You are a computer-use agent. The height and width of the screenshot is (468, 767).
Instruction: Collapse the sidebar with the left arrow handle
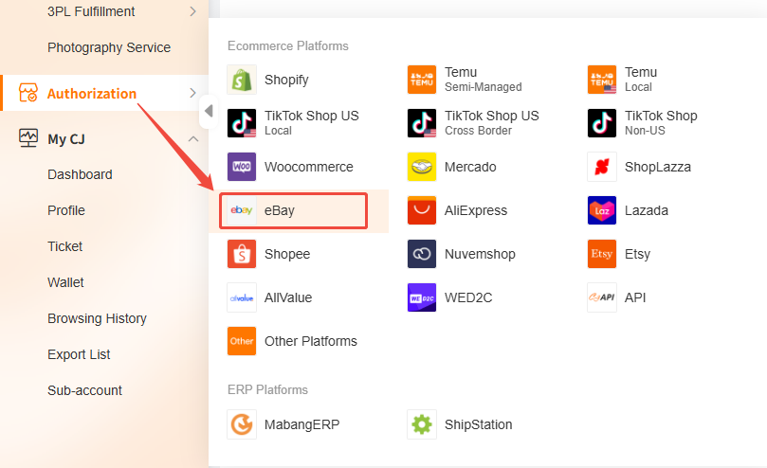point(209,112)
